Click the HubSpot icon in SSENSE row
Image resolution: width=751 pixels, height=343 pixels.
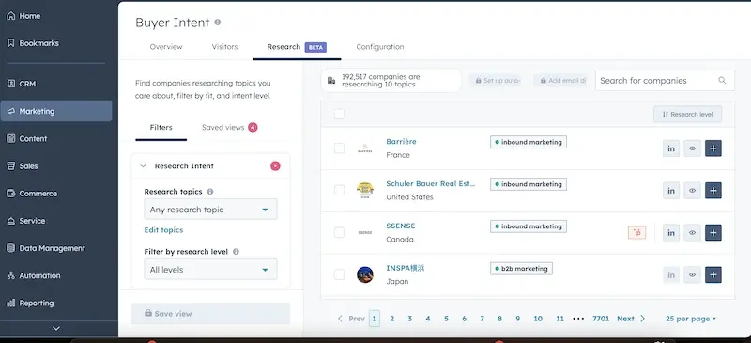[637, 233]
